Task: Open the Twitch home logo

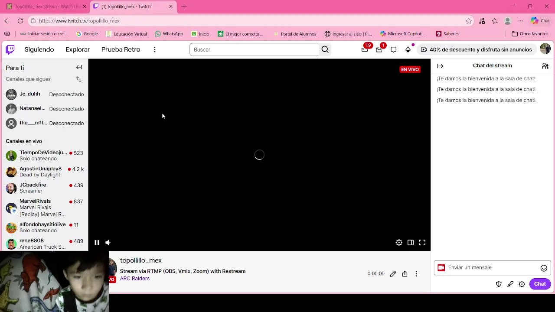Action: click(x=10, y=49)
